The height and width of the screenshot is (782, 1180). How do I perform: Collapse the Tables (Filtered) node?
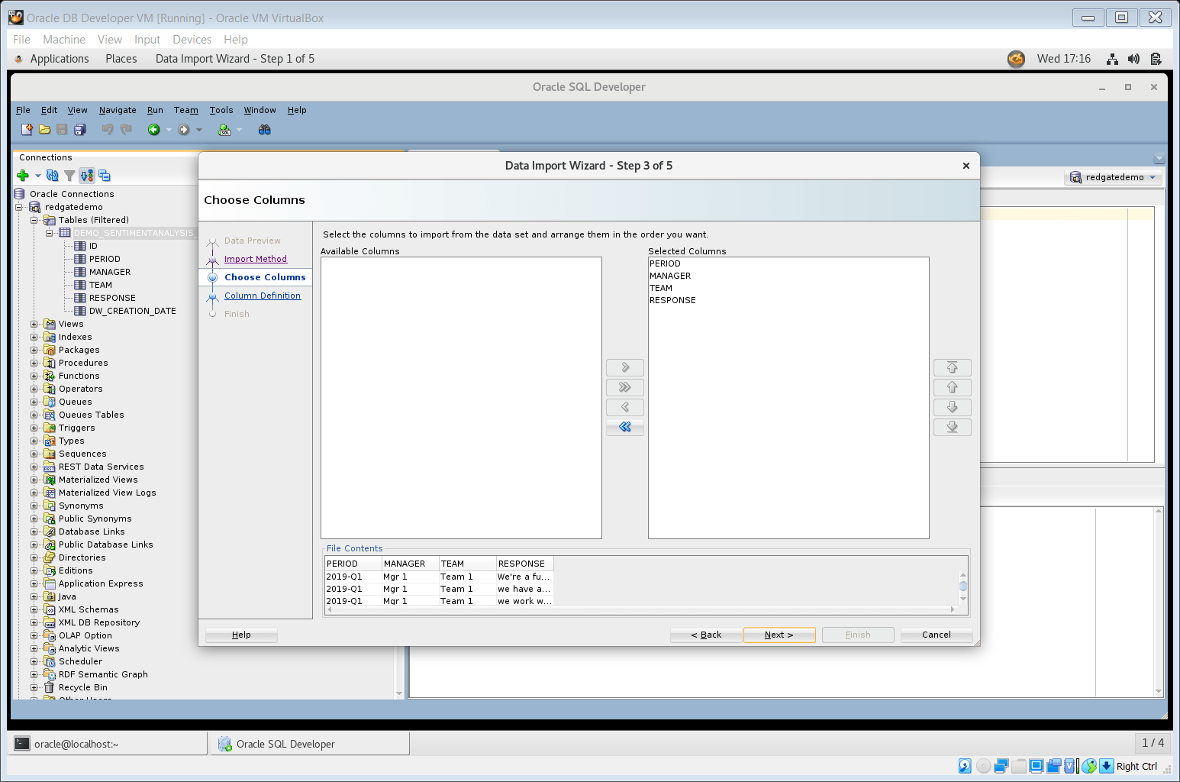(34, 220)
